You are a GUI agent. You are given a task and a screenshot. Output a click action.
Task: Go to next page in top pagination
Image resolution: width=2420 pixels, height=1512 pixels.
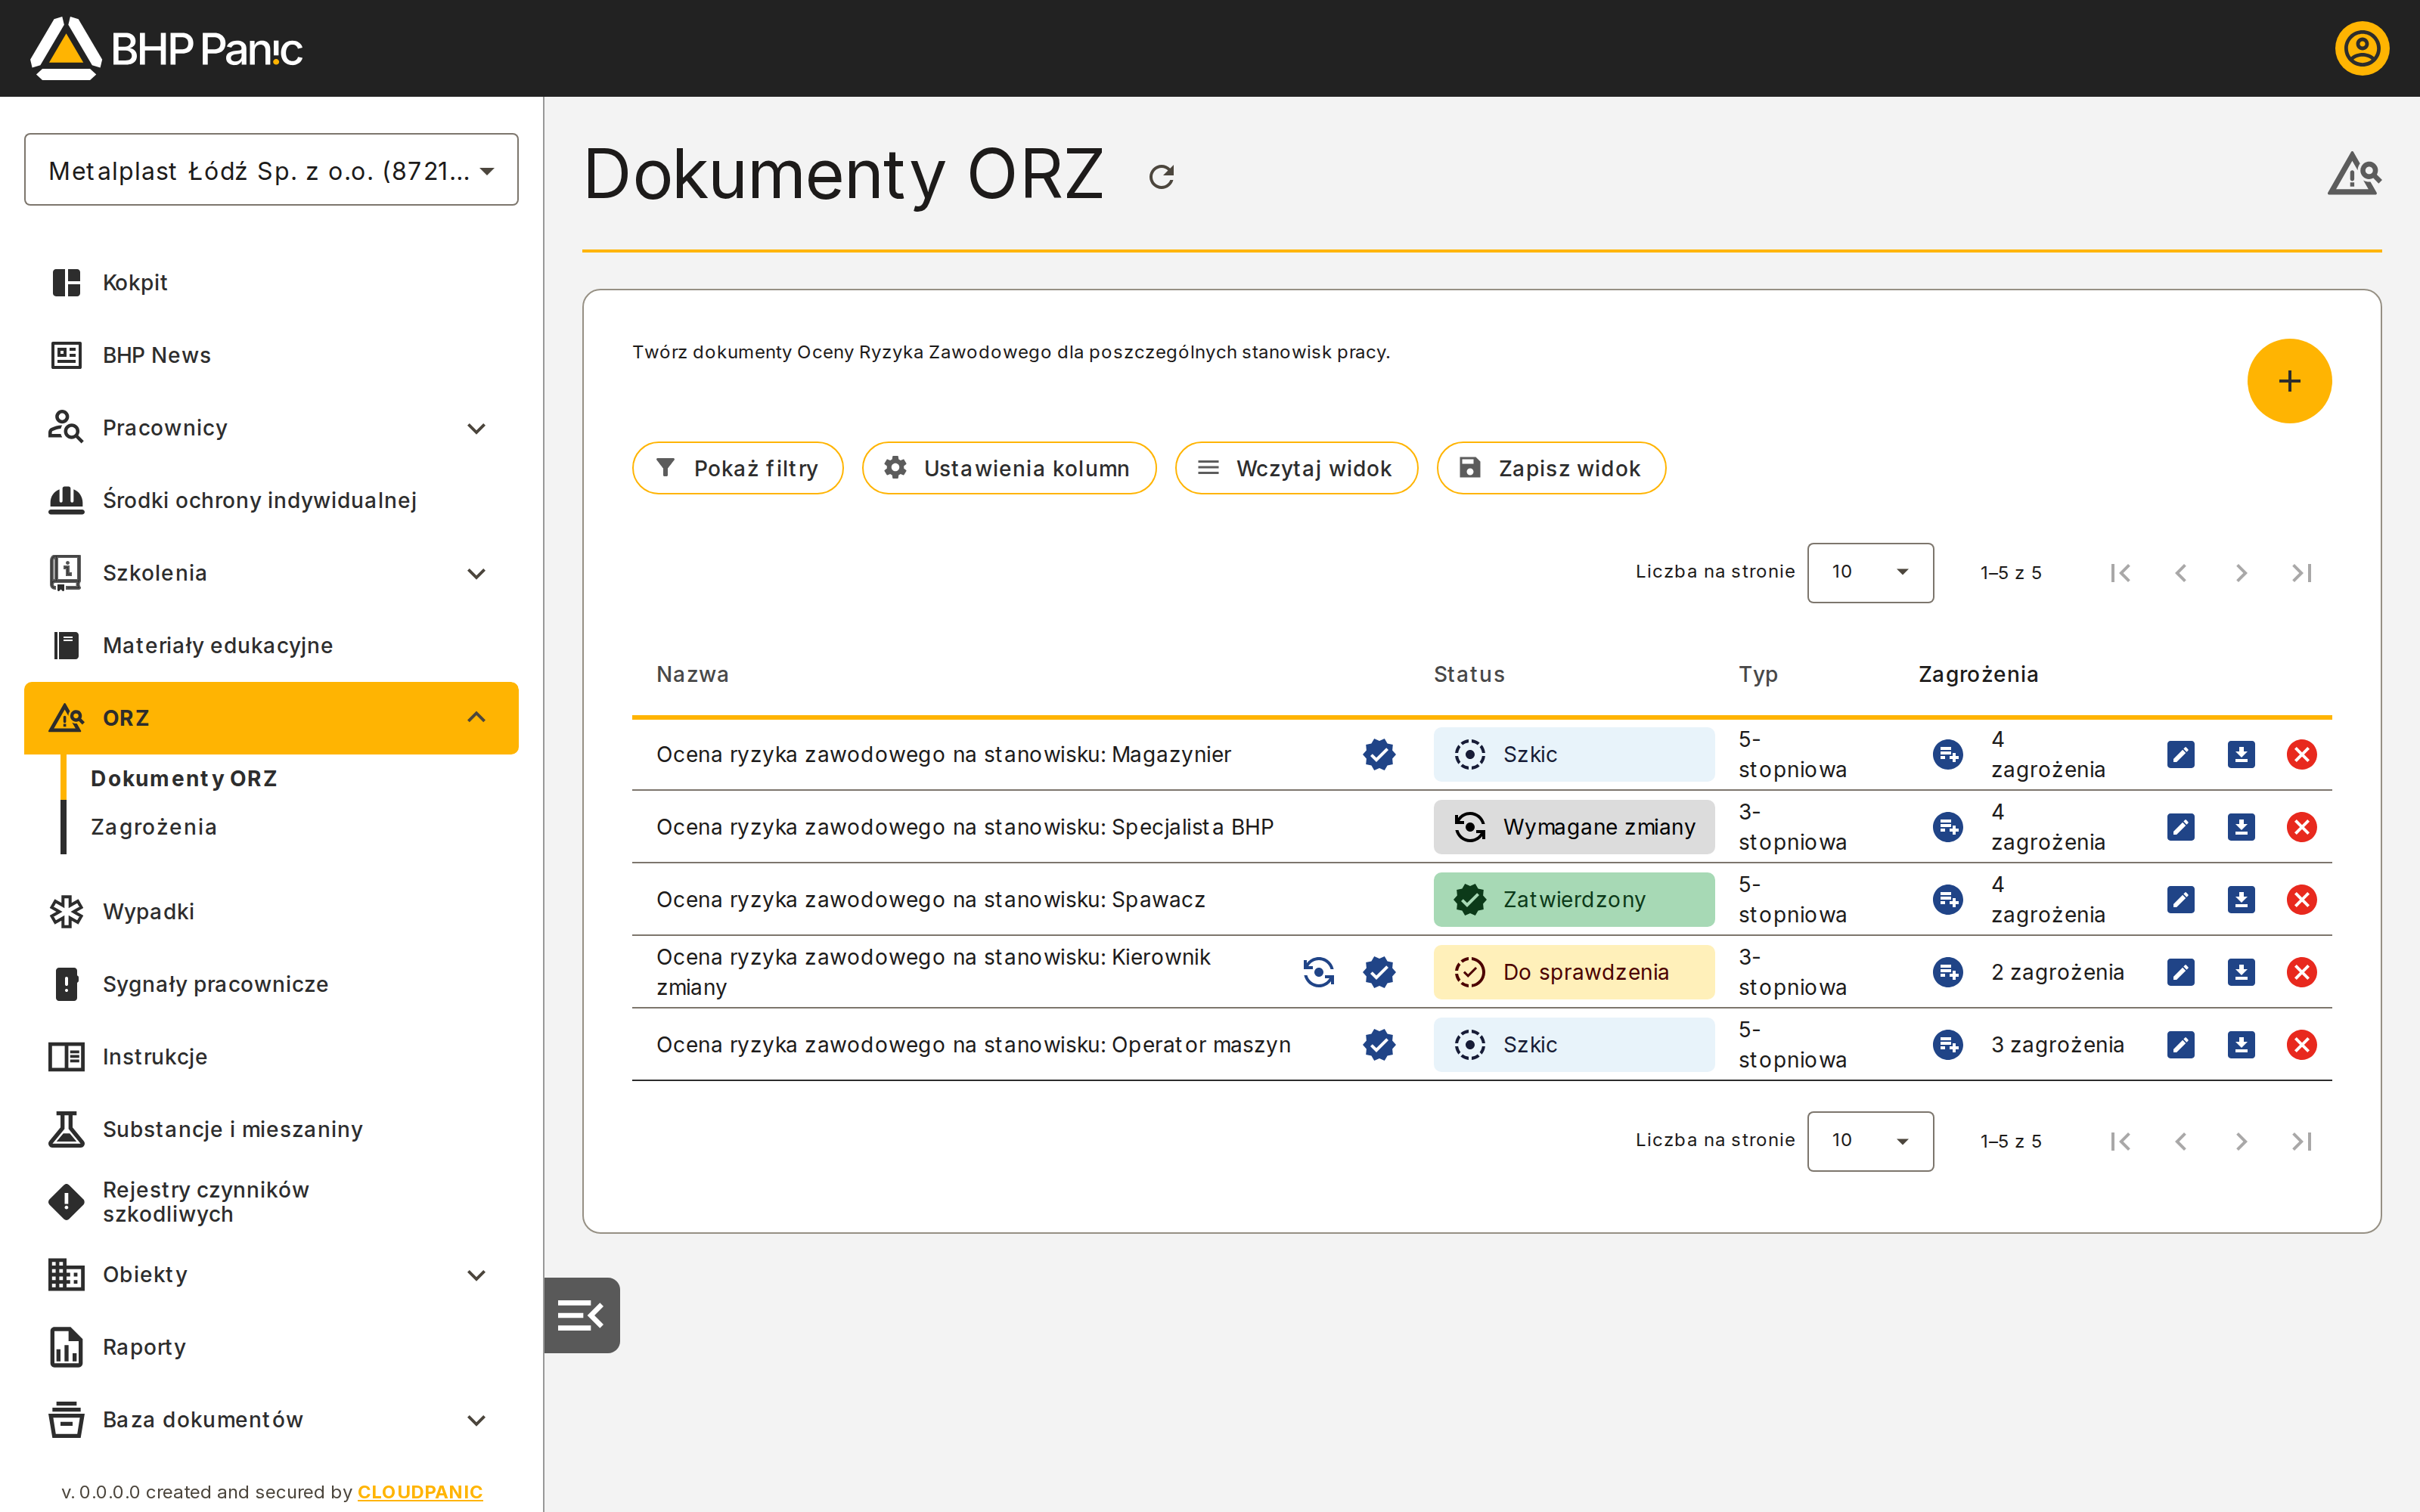point(2241,573)
